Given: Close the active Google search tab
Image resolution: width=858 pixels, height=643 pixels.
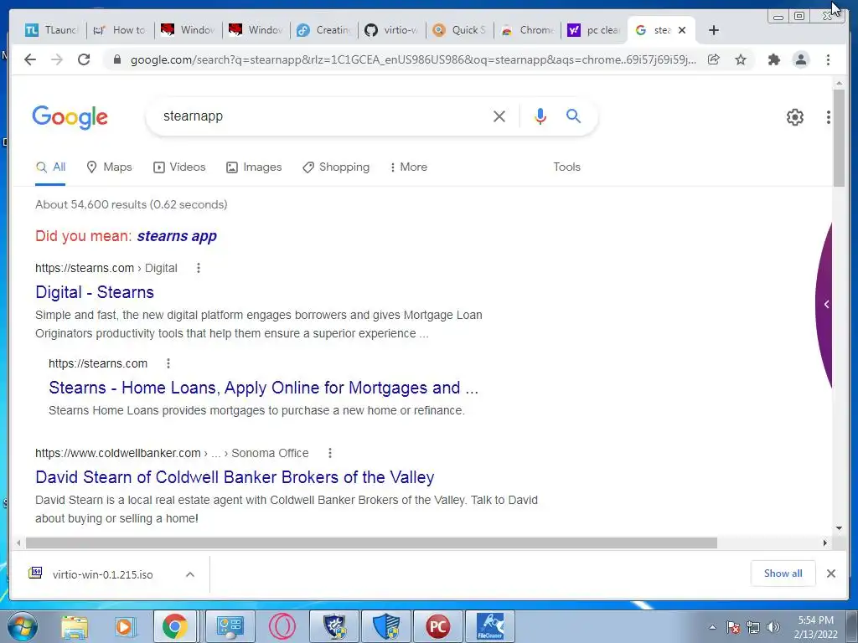Looking at the screenshot, I should point(682,30).
